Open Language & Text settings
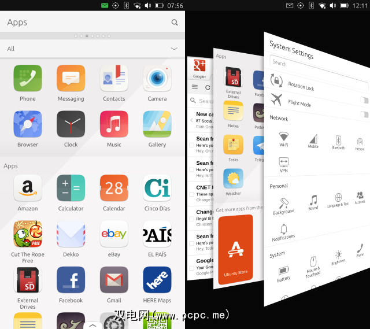 point(338,200)
